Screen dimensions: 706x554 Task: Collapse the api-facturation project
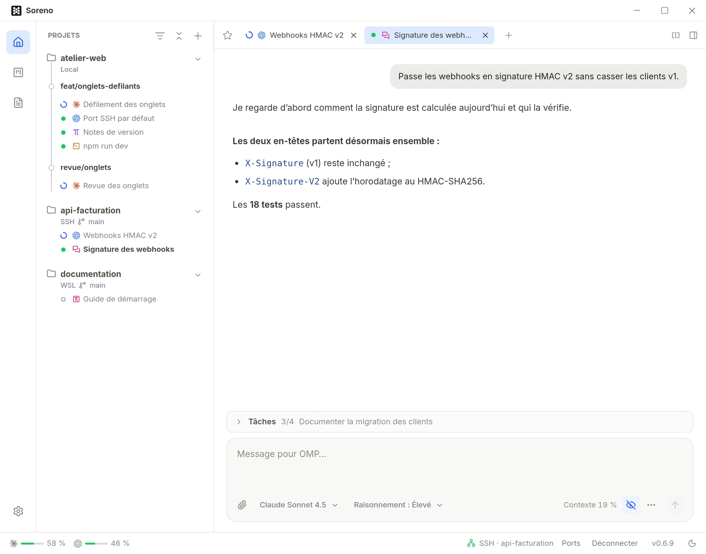pos(198,212)
